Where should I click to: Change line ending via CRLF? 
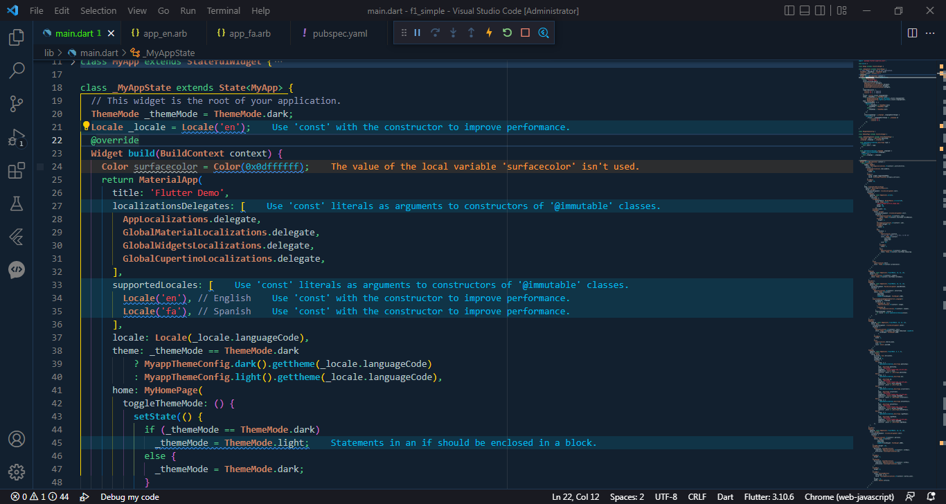point(697,496)
